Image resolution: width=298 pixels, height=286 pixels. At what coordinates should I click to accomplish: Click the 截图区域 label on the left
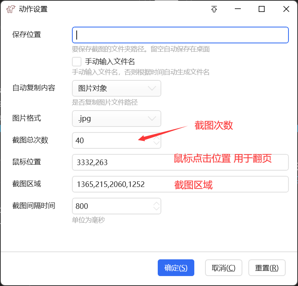[27, 184]
